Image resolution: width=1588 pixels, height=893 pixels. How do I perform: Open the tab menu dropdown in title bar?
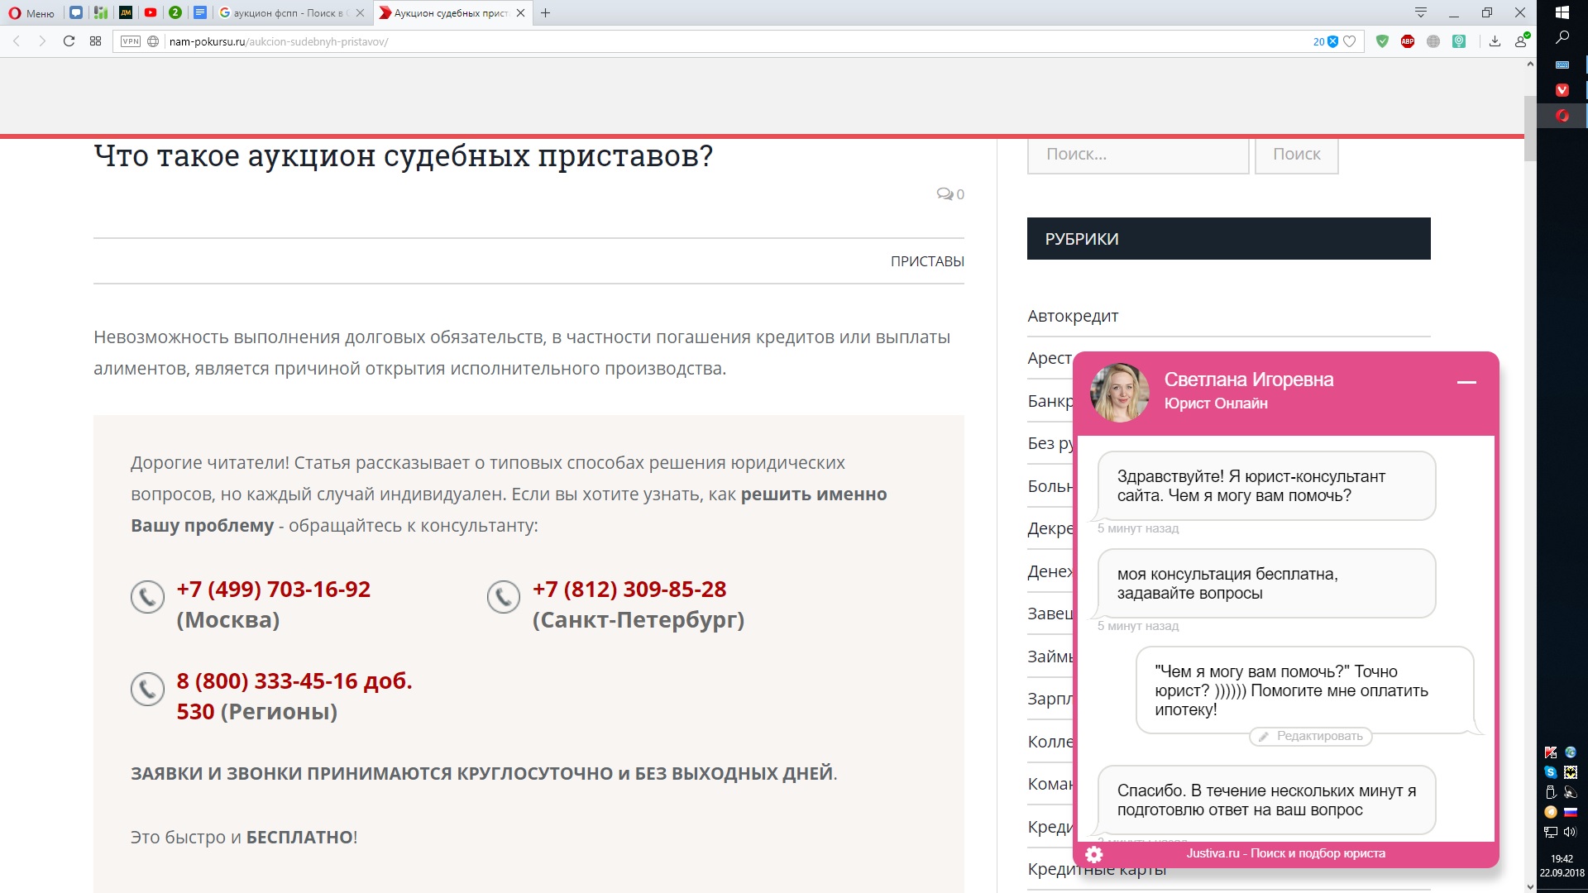pyautogui.click(x=1421, y=12)
